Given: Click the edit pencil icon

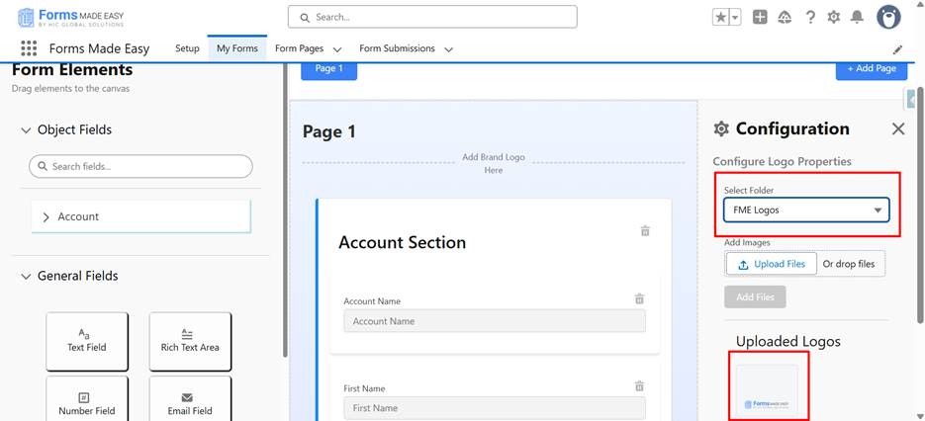Looking at the screenshot, I should tap(897, 49).
